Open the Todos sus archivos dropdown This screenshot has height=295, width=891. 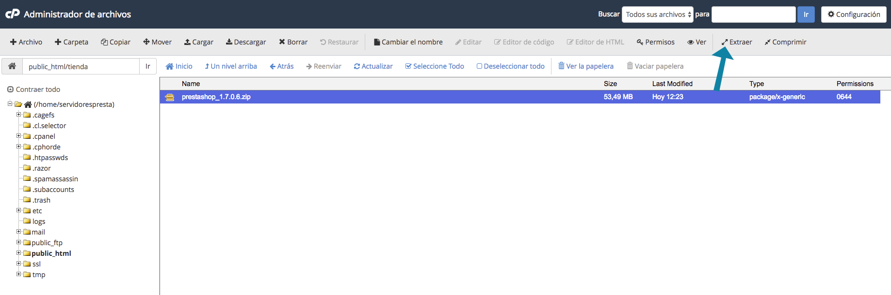(x=657, y=15)
